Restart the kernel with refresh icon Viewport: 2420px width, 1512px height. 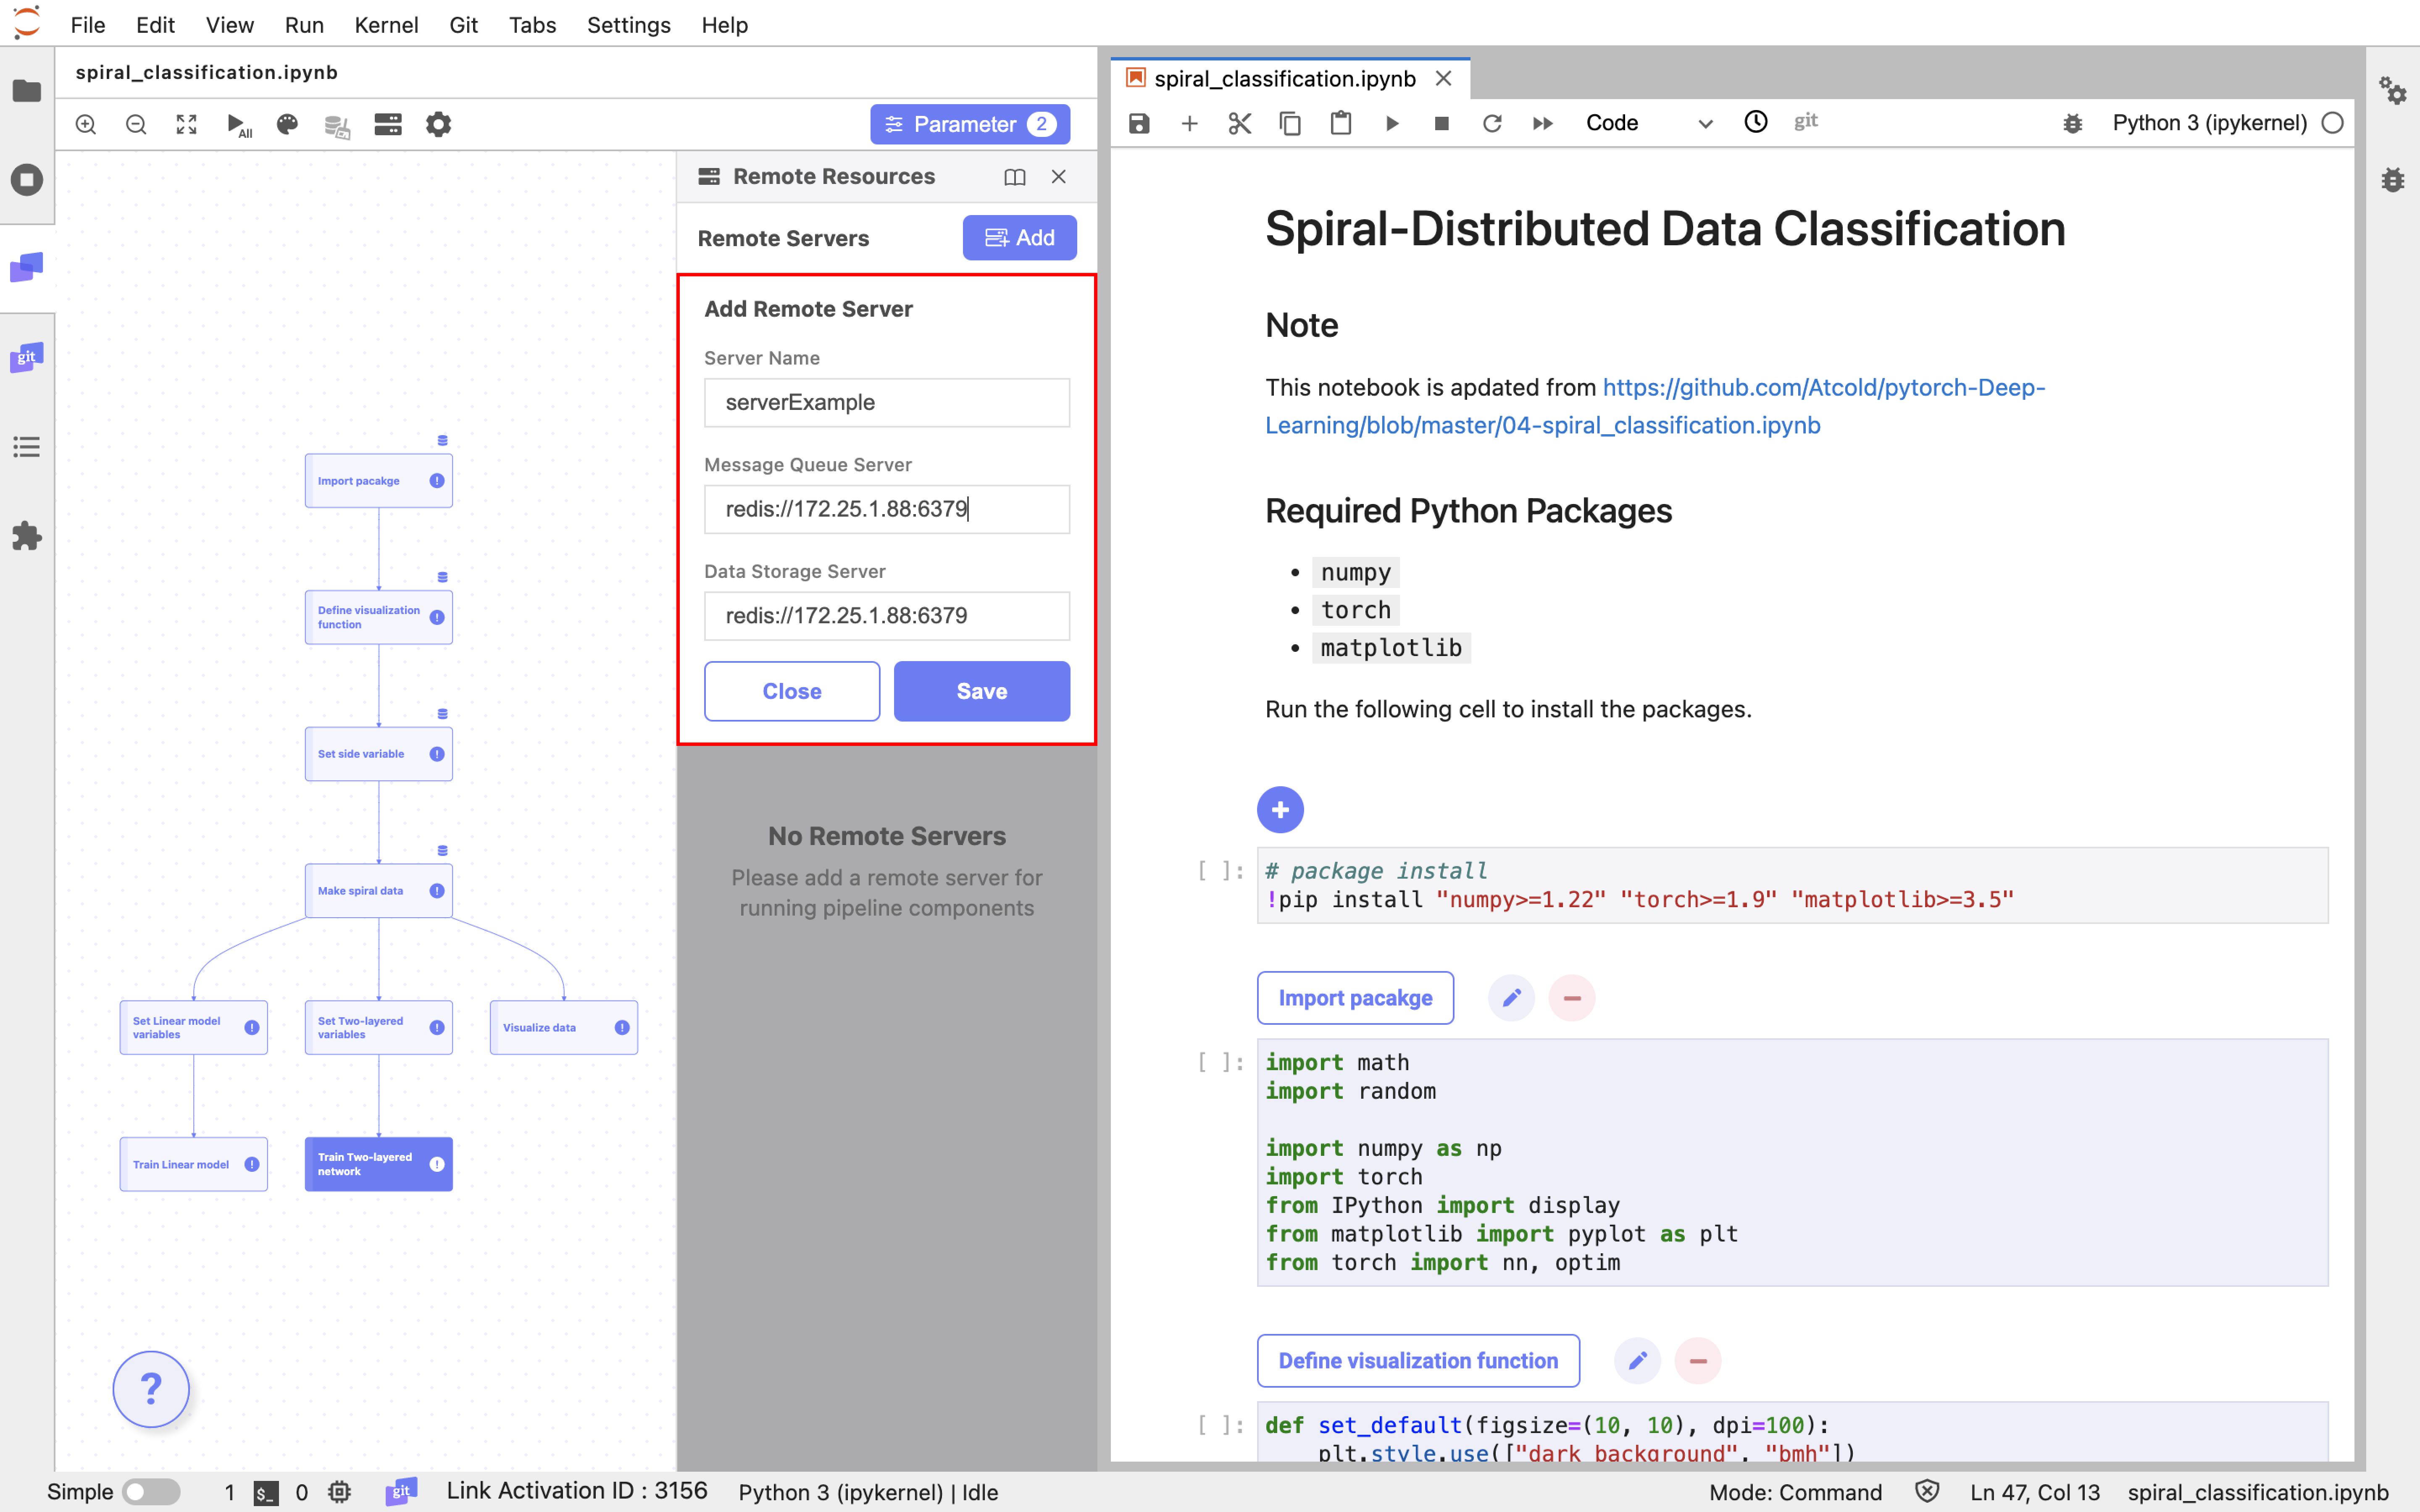(x=1492, y=123)
